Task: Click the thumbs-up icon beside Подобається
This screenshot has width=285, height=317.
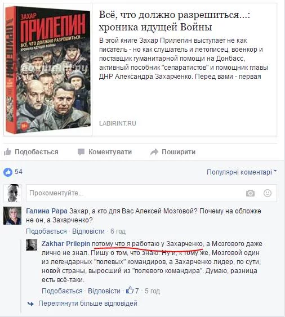Action: (x=7, y=151)
